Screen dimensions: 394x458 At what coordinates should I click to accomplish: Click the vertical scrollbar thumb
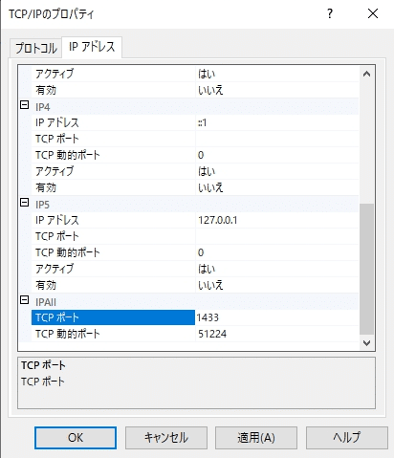pos(367,270)
